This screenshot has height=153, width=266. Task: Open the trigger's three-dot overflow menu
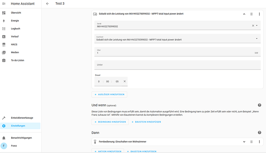coord(259,14)
